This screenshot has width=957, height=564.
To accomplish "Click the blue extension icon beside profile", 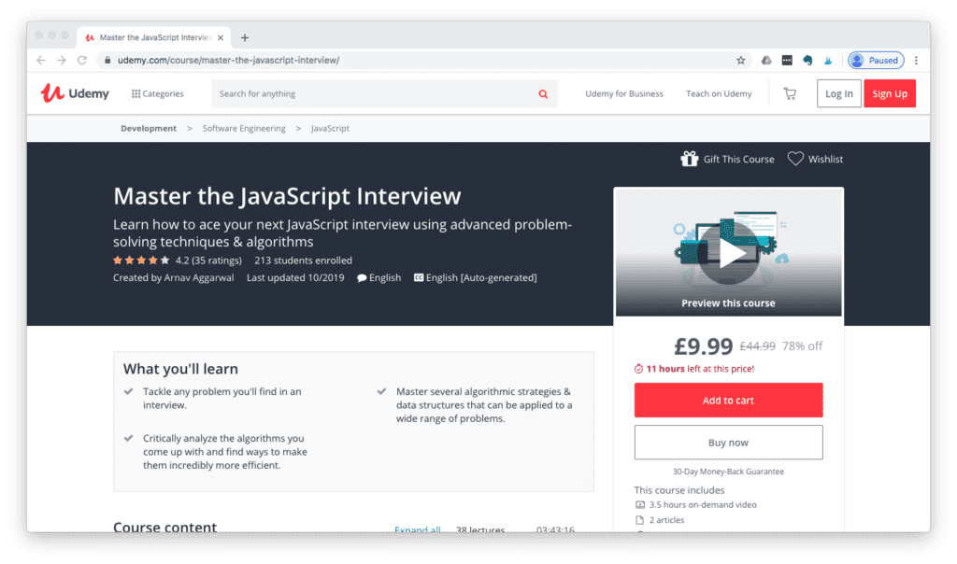I will [828, 61].
